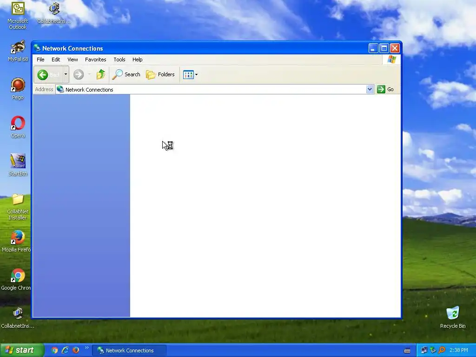Open the View menu
Image resolution: width=476 pixels, height=357 pixels.
click(x=73, y=59)
